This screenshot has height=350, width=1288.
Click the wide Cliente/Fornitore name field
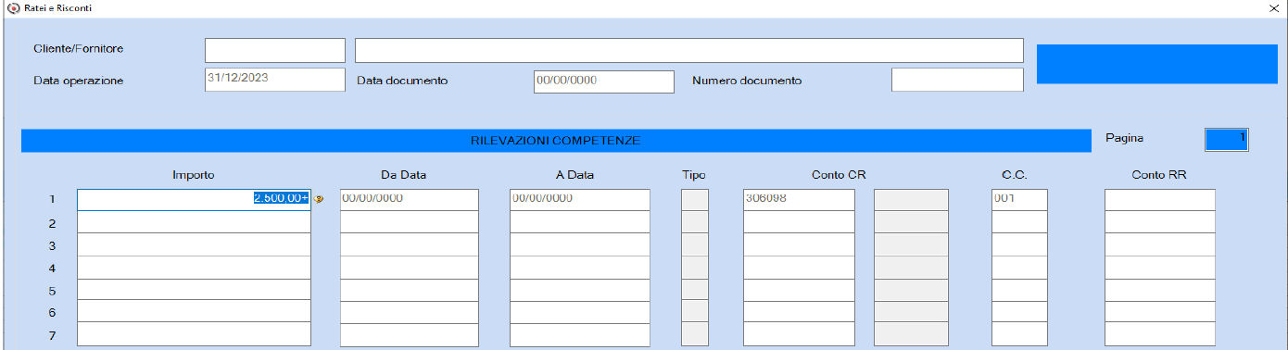tap(688, 50)
